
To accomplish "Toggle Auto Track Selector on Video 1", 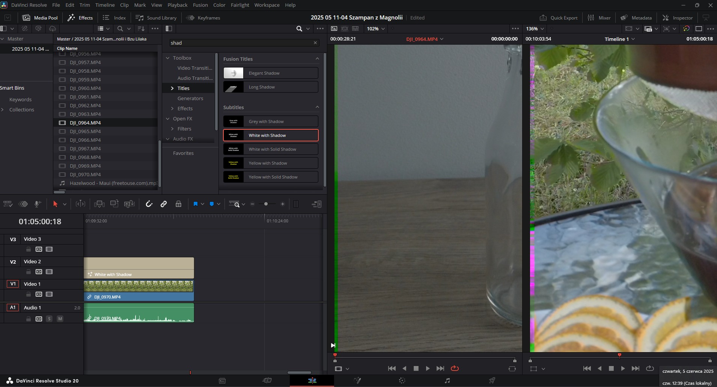I will (x=39, y=294).
